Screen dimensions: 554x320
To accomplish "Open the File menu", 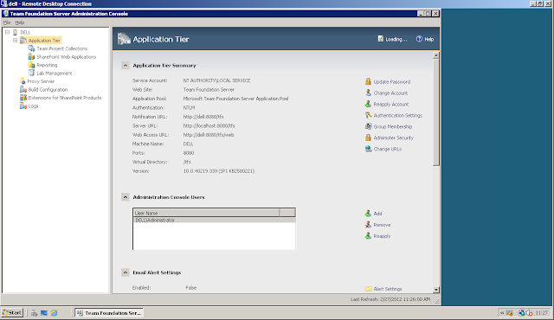I will 7,22.
